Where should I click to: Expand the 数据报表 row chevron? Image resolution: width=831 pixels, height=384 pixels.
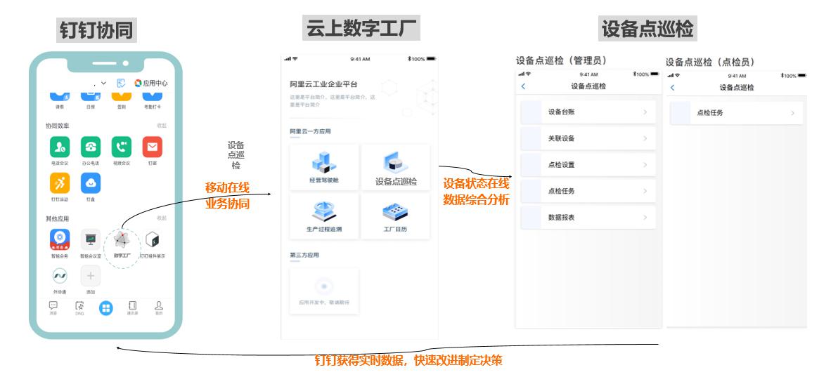(645, 218)
